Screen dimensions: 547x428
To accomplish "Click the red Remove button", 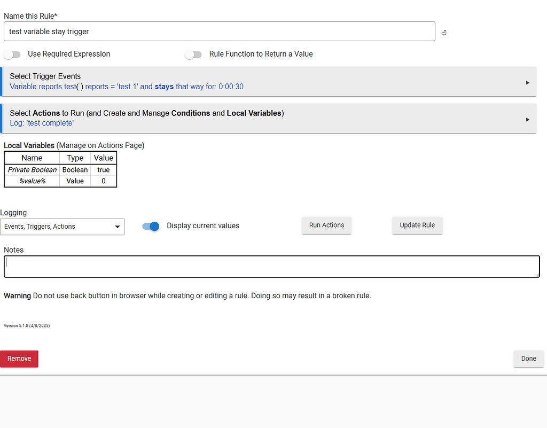I will (19, 359).
